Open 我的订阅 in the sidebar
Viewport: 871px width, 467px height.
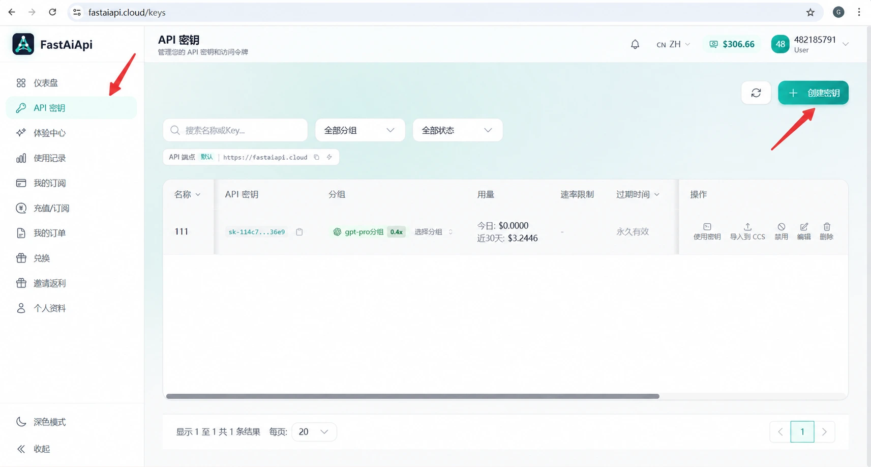[x=71, y=183]
